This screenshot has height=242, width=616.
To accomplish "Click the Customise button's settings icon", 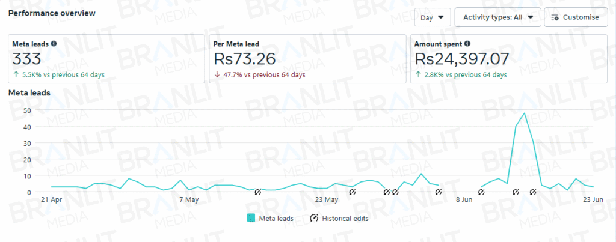I will (555, 17).
